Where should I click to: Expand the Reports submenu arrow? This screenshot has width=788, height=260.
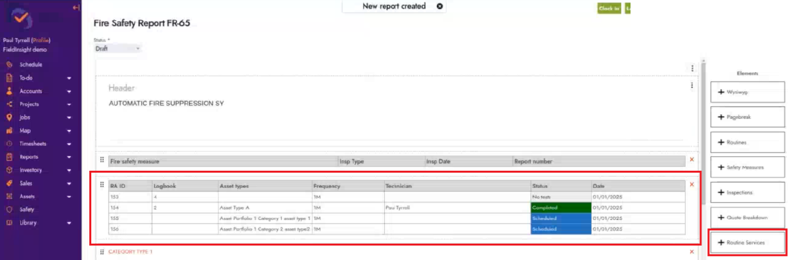click(x=69, y=157)
